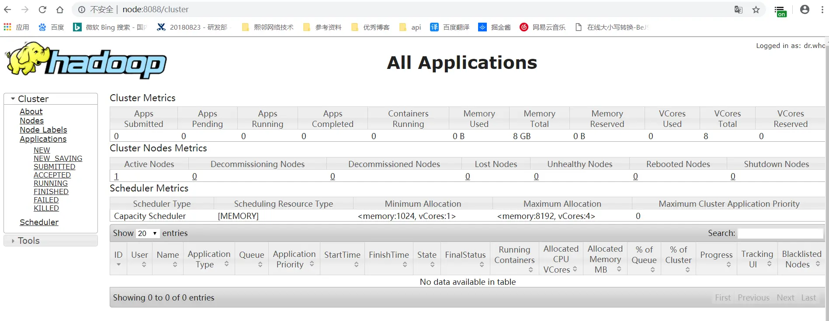The width and height of the screenshot is (829, 321).
Task: Open the Chrome profile avatar icon
Action: (805, 10)
